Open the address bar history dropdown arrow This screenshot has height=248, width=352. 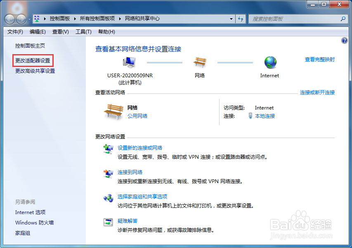click(232, 19)
